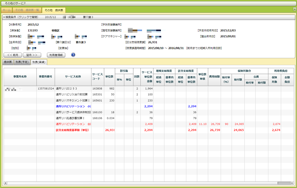
Task: Click the 事業所番号 column header
Action: pyautogui.click(x=46, y=76)
